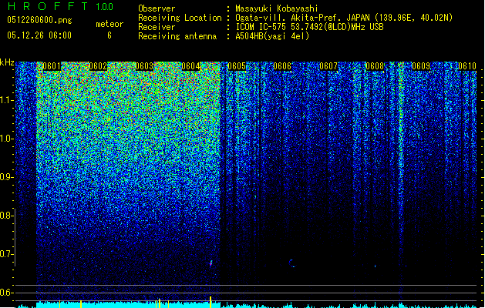Click the 0605 time marker
The height and width of the screenshot is (308, 485).
[x=237, y=66]
